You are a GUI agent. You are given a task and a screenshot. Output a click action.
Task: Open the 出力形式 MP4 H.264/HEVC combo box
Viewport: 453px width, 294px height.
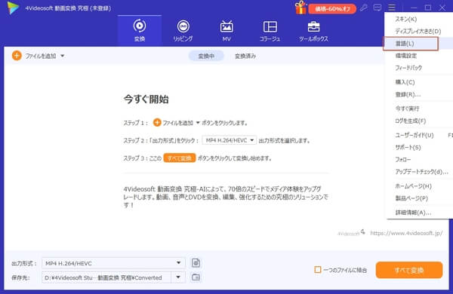pos(113,263)
